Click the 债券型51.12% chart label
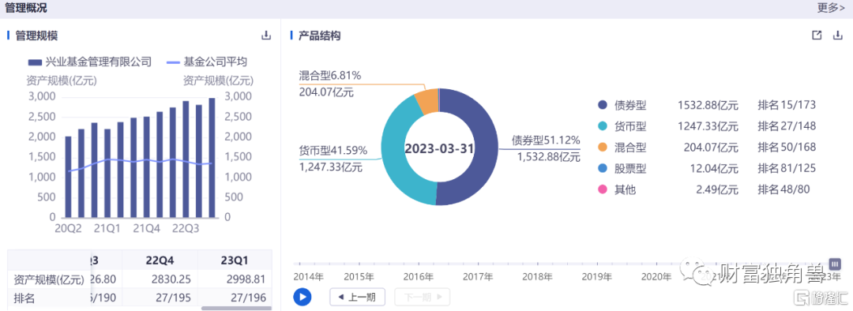This screenshot has height=311, width=853. pyautogui.click(x=546, y=141)
